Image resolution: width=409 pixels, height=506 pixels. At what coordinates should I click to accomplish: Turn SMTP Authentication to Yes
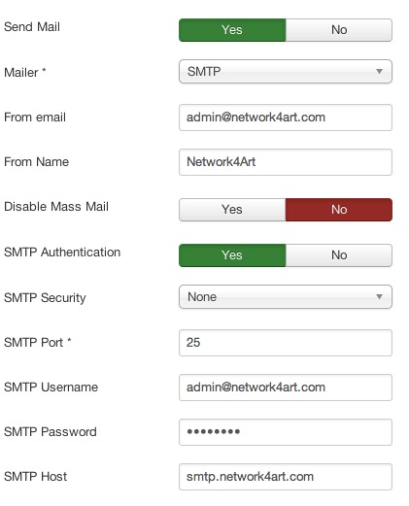tap(232, 255)
